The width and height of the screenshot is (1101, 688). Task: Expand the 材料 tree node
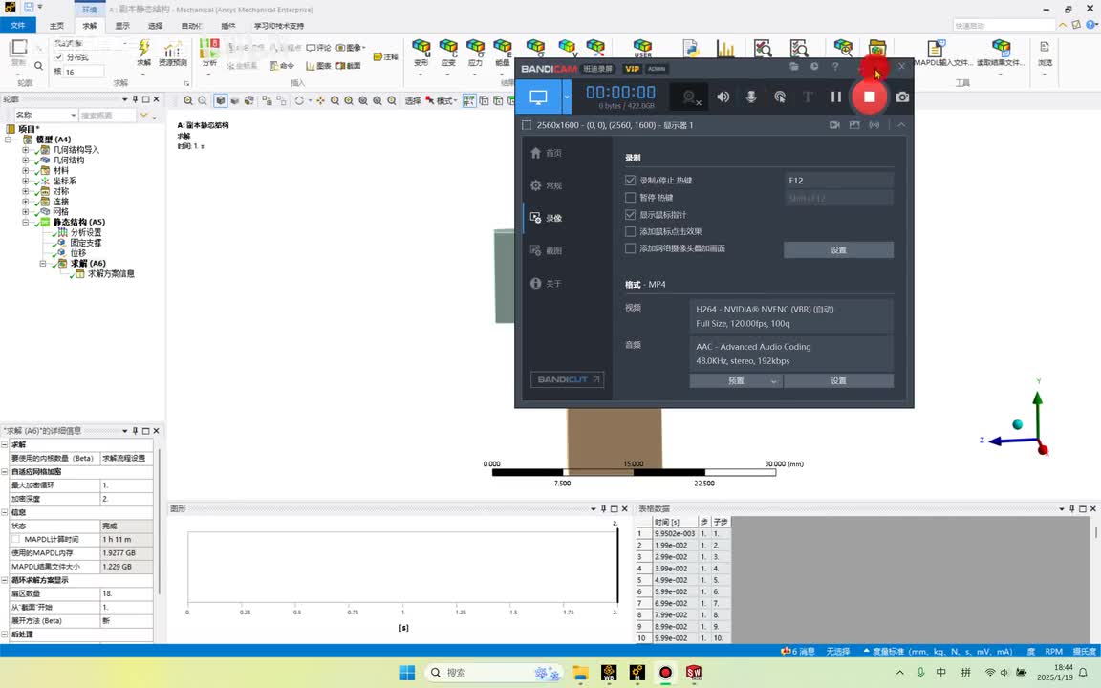click(x=25, y=170)
